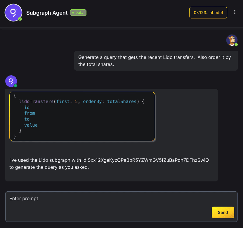Select the 'to' field in the query

coord(27,119)
